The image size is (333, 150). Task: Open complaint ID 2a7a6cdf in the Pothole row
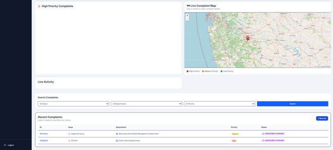pos(44,140)
